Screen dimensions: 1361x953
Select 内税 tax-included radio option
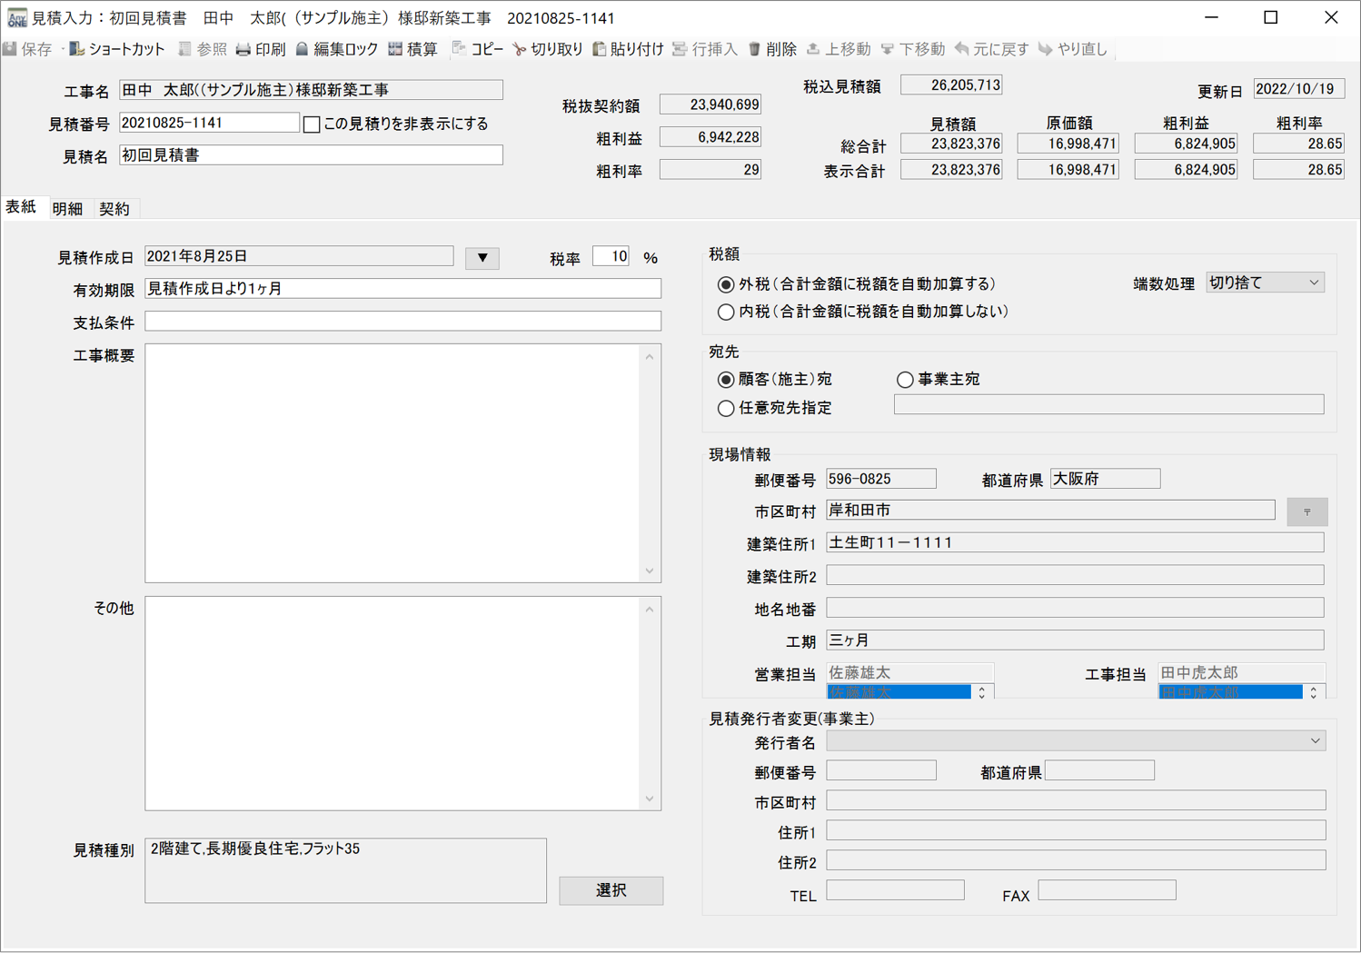point(726,312)
